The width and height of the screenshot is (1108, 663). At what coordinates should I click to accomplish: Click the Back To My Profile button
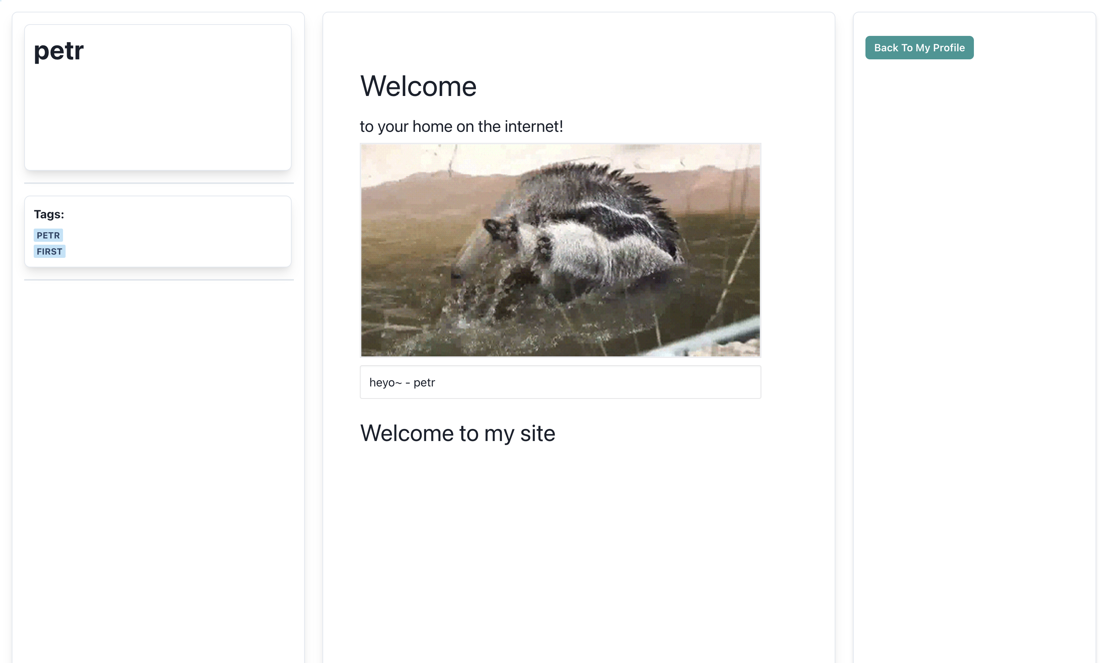click(x=919, y=48)
